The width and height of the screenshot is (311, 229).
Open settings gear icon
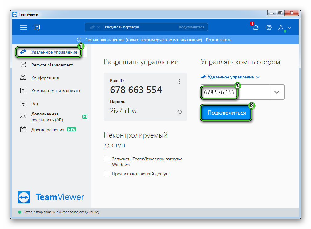269,27
